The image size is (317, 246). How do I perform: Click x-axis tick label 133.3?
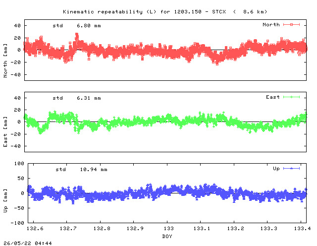(x=269, y=228)
